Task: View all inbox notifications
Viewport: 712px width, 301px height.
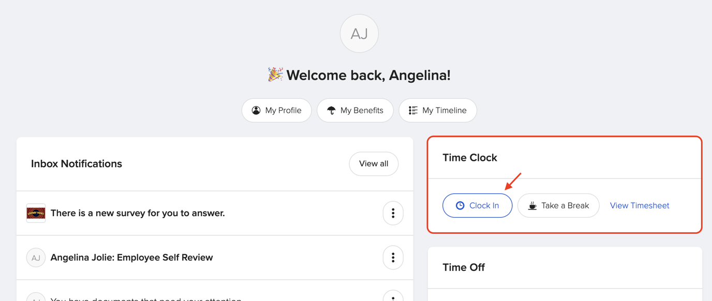Action: pos(374,163)
